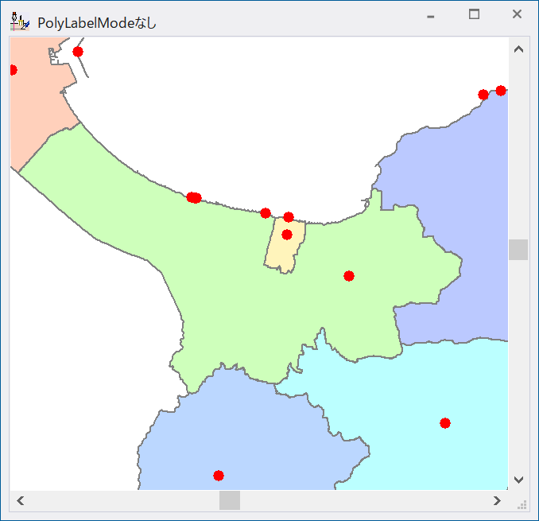
Task: Click the window resize grip in corner
Action: click(x=522, y=505)
